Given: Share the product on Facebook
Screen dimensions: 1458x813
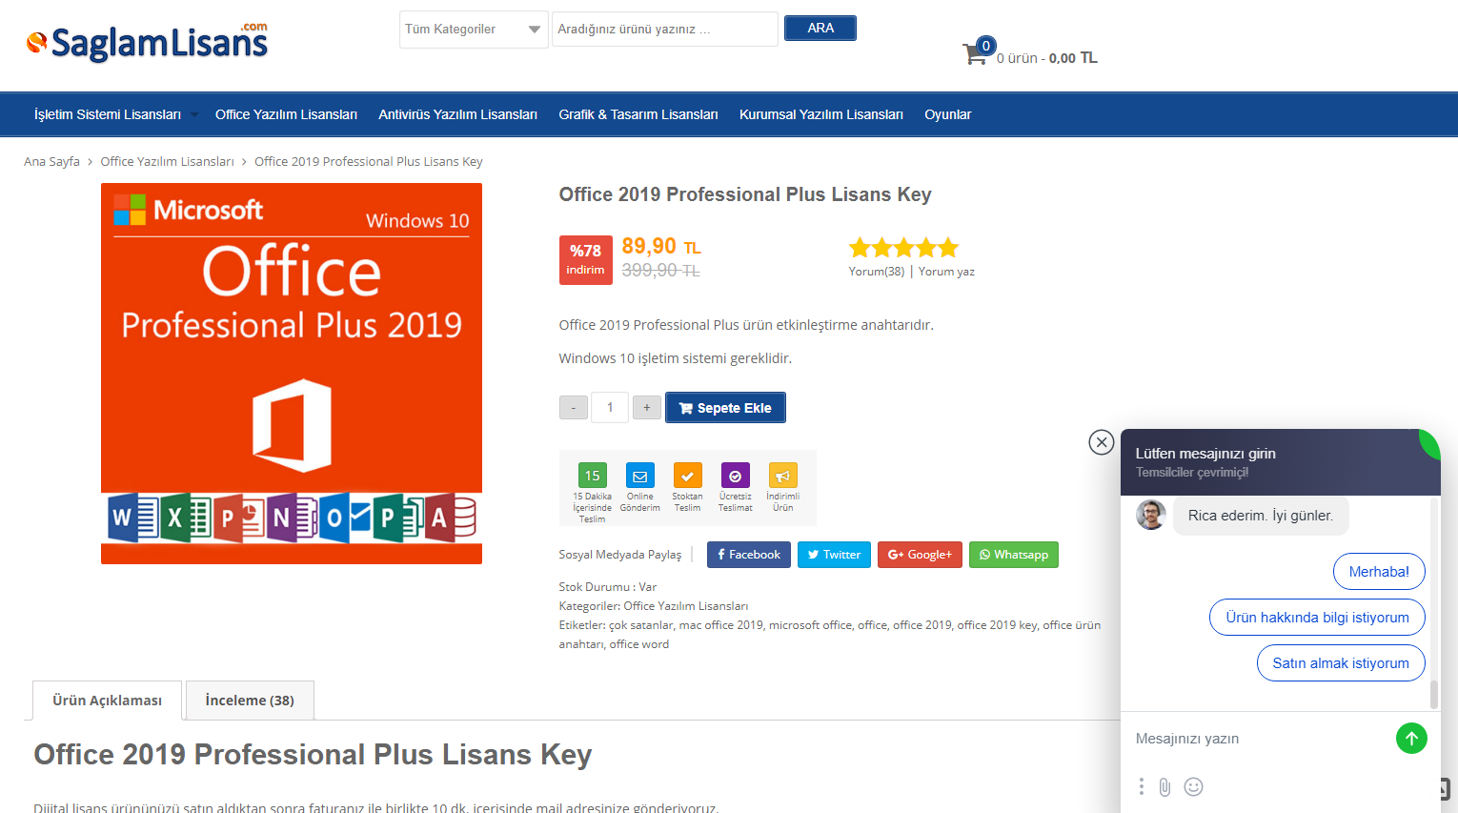Looking at the screenshot, I should pos(749,555).
